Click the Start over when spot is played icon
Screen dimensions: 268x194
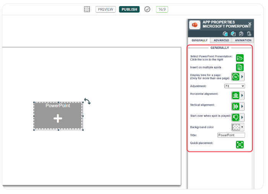coord(236,117)
